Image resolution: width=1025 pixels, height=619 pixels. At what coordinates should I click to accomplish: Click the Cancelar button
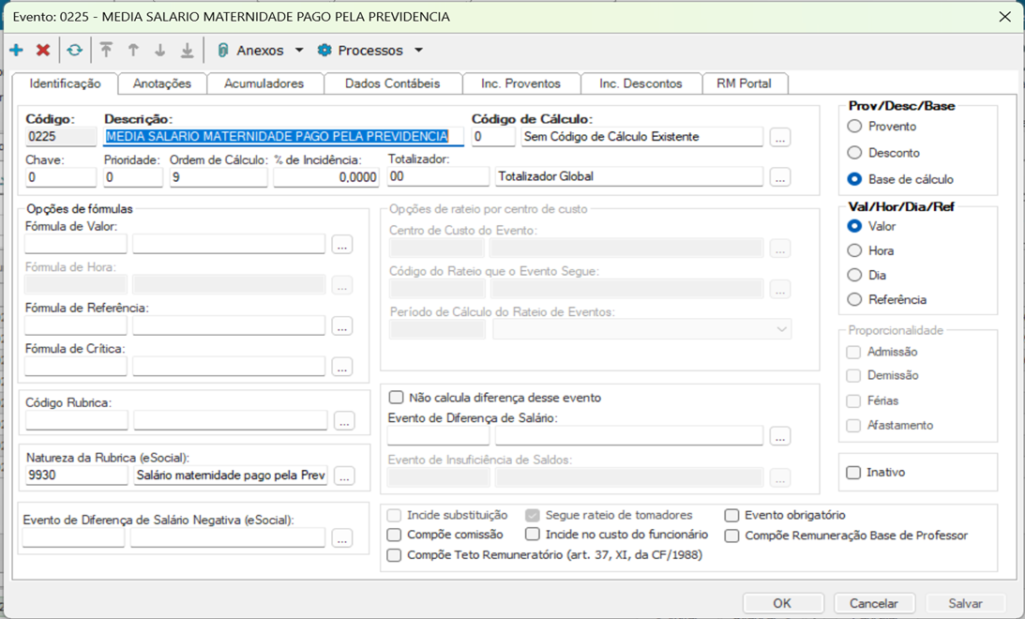(873, 603)
